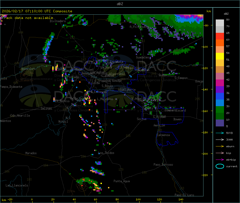Select the magenta 39–42 dBZ legend swatch
Screen dimensions: 240x203
coord(220,83)
